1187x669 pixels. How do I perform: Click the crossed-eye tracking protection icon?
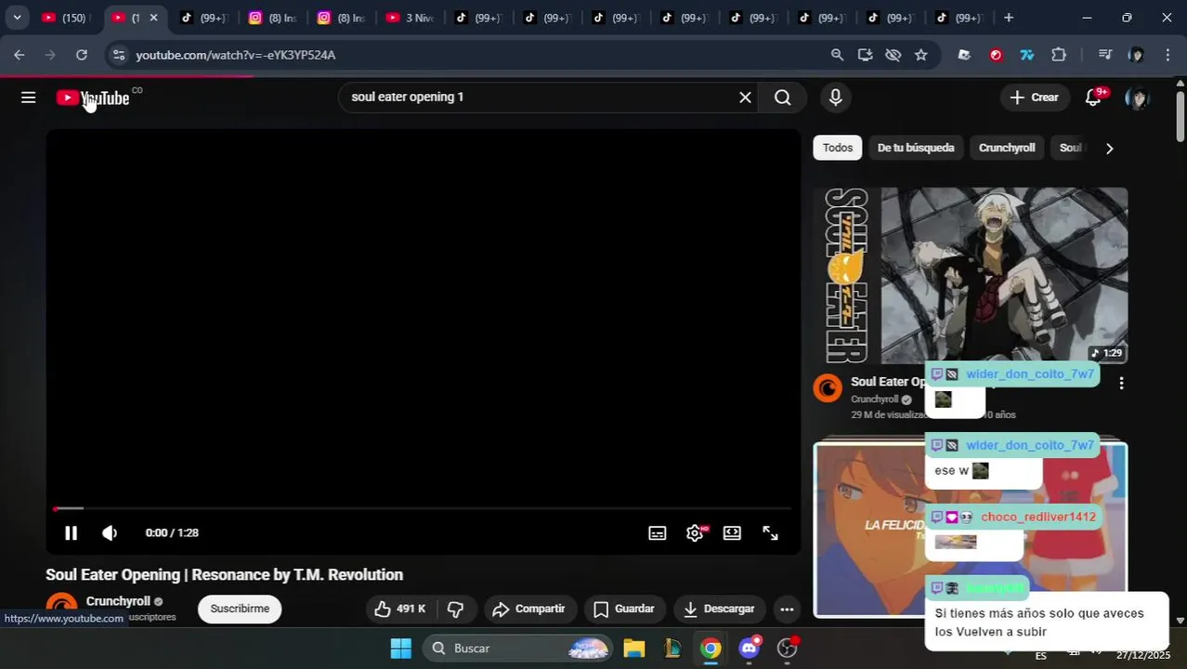click(x=893, y=55)
